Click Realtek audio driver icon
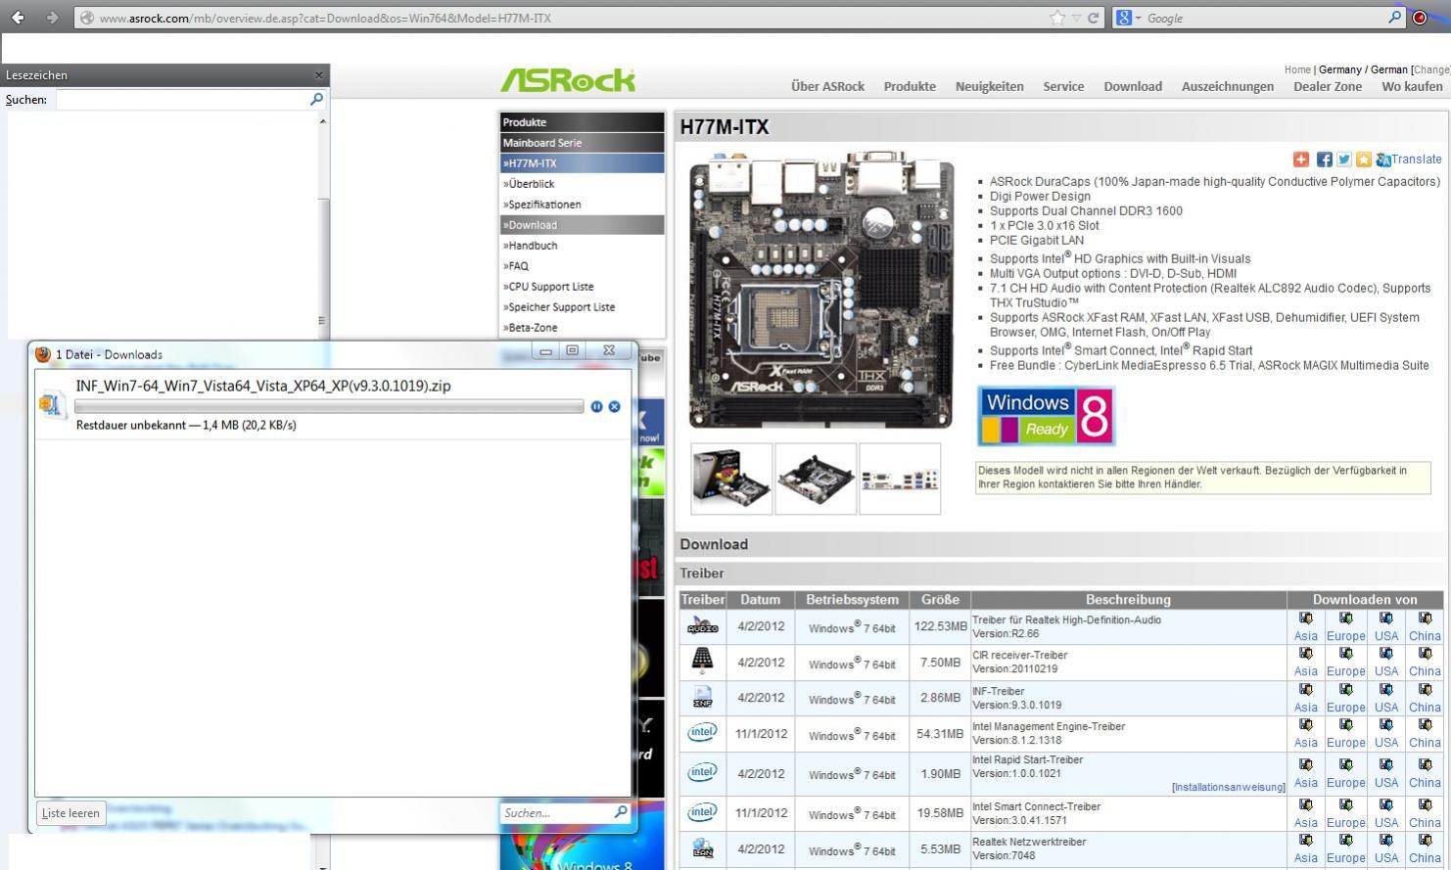 702,626
